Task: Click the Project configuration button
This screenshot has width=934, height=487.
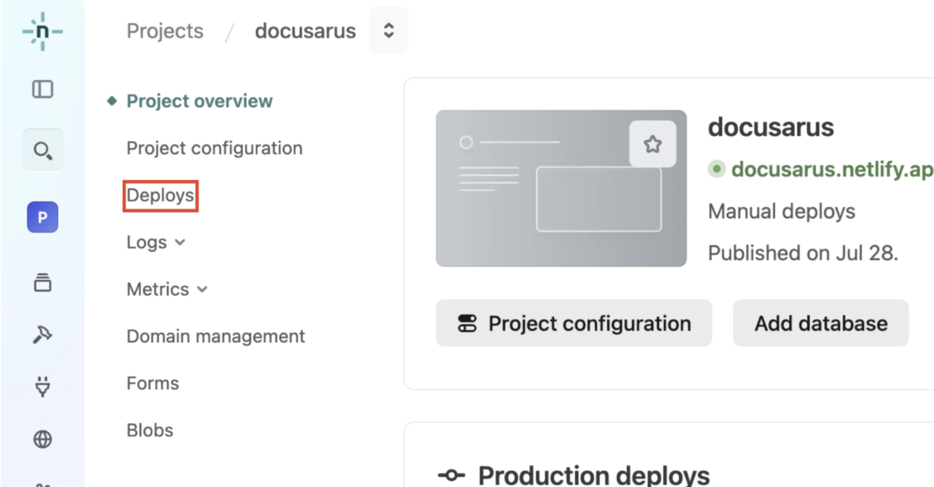Action: click(x=574, y=323)
